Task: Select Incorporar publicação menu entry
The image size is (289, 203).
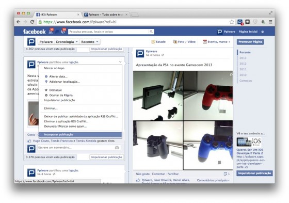Action: pos(81,134)
